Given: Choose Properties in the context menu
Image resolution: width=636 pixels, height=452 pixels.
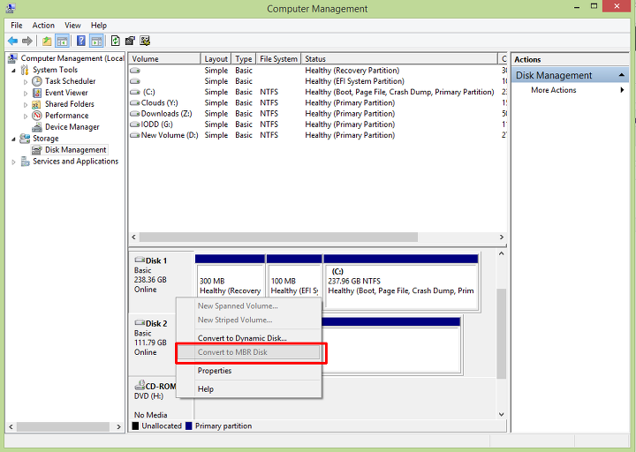Looking at the screenshot, I should [249, 371].
